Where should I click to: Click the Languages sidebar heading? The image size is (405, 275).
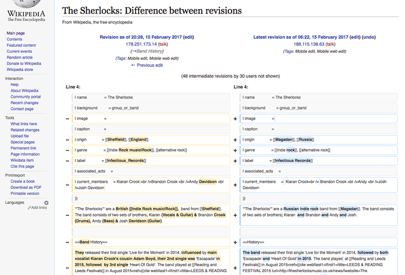[x=15, y=202]
